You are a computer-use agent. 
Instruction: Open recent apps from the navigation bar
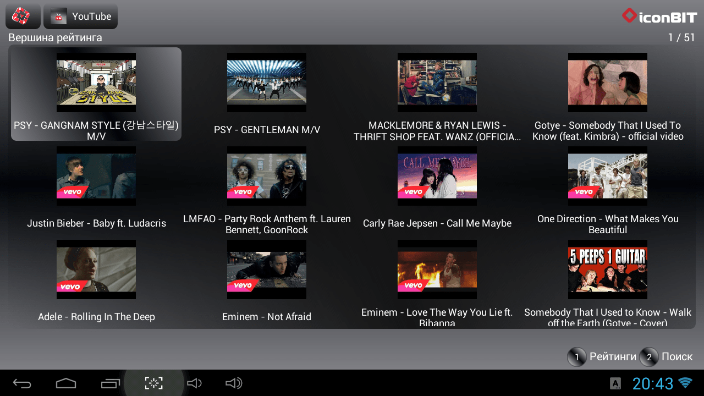coord(110,382)
